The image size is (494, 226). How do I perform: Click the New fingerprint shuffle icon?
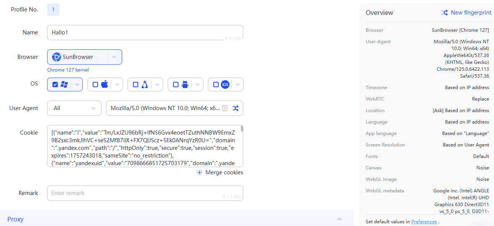tap(445, 13)
